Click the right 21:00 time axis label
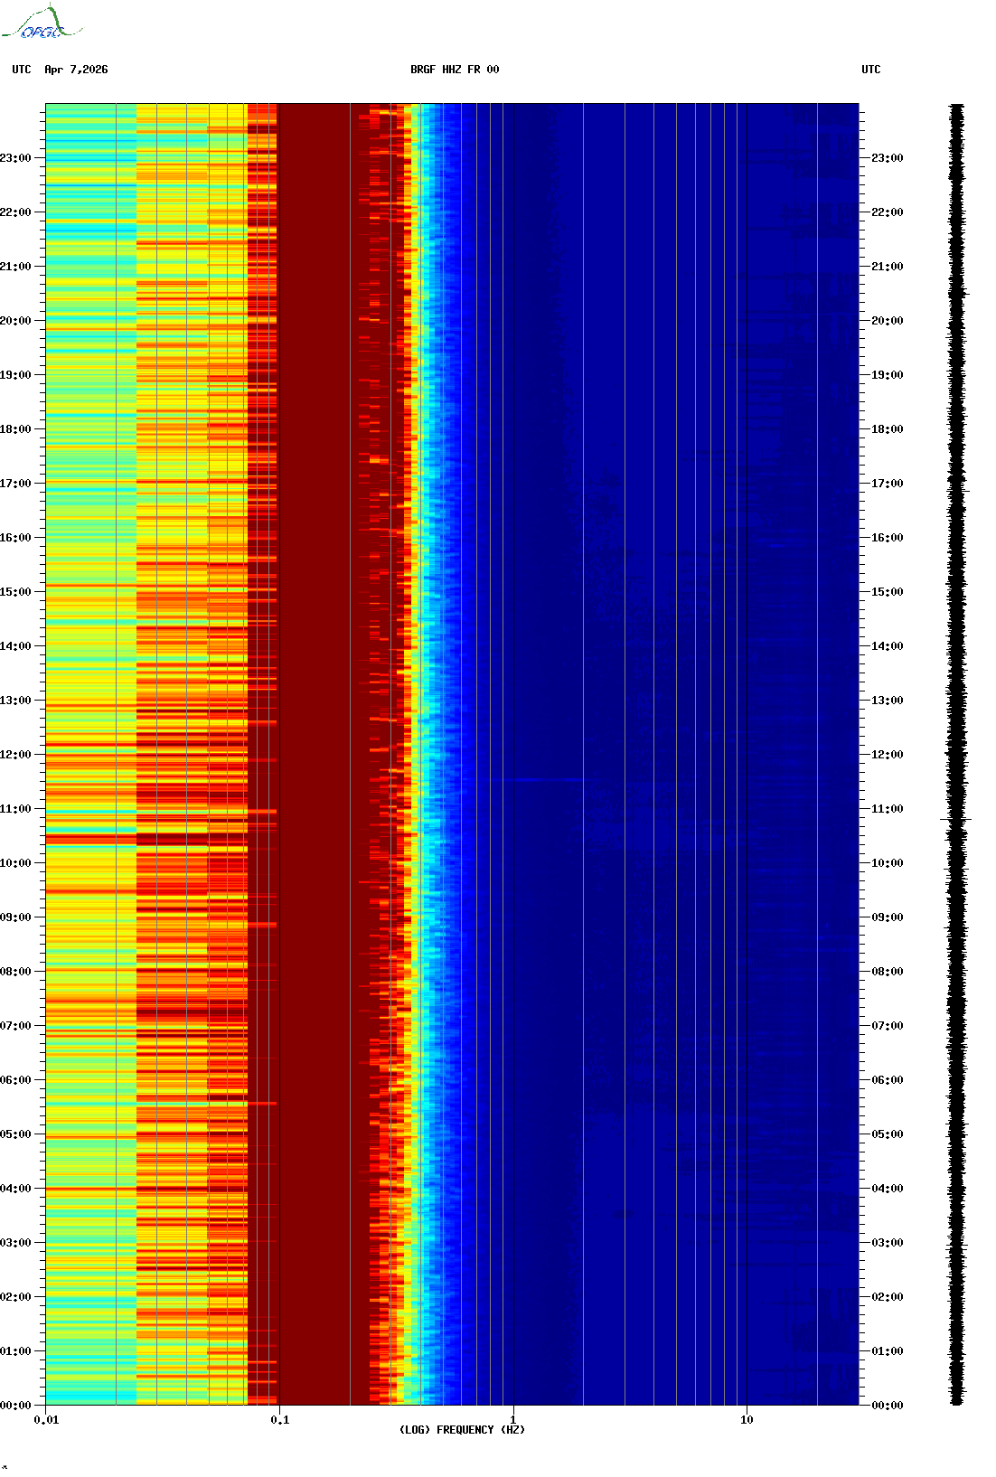 [x=887, y=267]
